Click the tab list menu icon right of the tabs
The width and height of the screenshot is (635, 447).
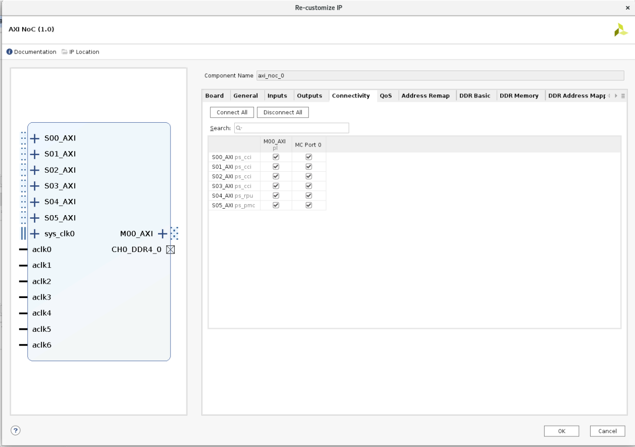[x=622, y=95]
